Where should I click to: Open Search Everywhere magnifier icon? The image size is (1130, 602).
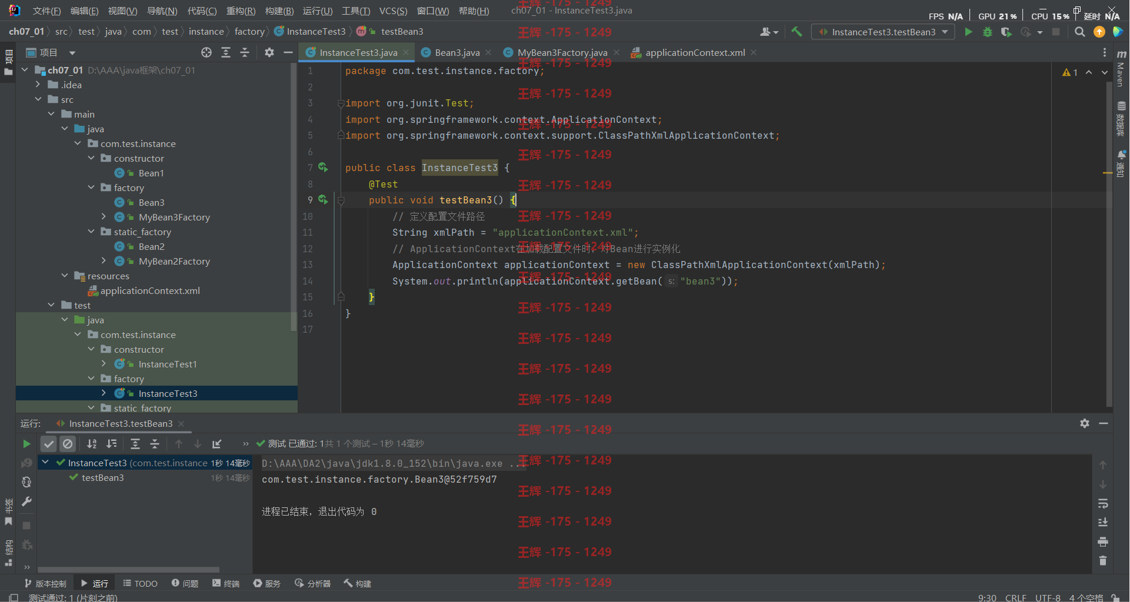(1079, 32)
